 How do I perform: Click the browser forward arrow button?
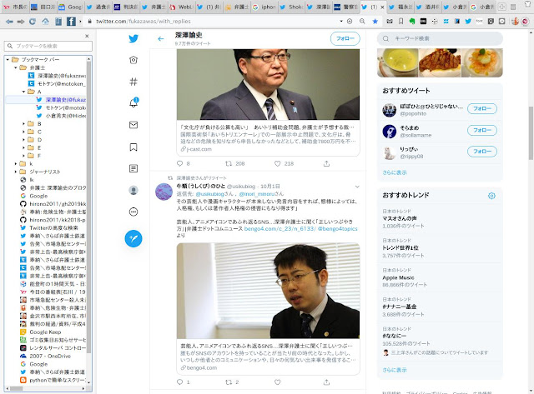pos(21,22)
